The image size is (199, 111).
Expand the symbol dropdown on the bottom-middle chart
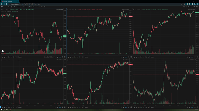(x=78, y=60)
